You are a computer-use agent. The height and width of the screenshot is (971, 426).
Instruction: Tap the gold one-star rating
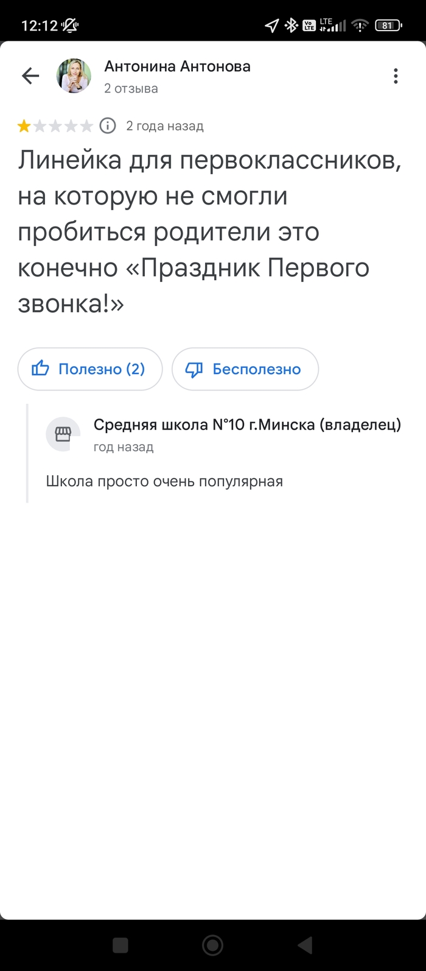point(24,126)
